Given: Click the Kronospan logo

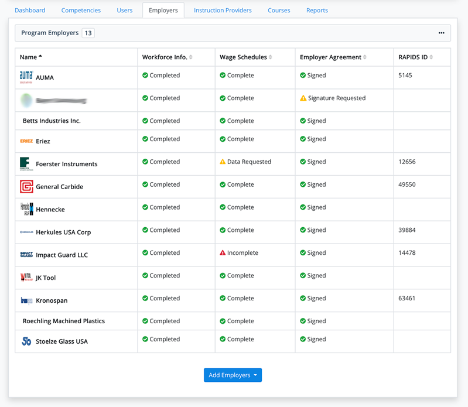Looking at the screenshot, I should pos(26,300).
